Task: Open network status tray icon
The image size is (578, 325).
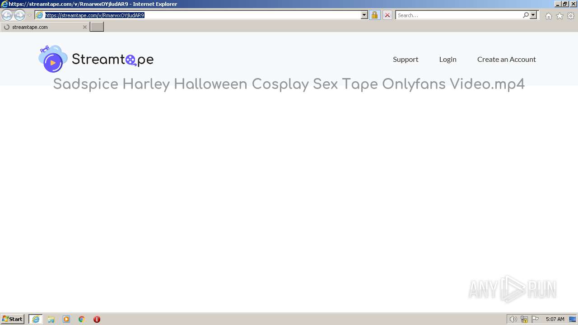Action: (524, 319)
